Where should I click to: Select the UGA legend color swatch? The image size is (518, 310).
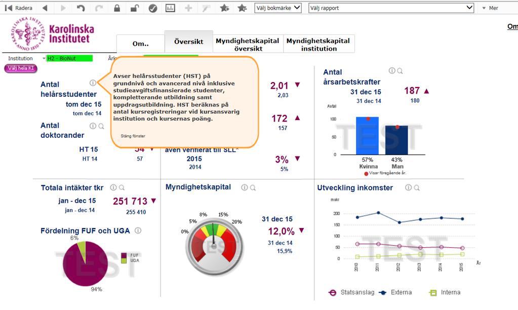[124, 261]
